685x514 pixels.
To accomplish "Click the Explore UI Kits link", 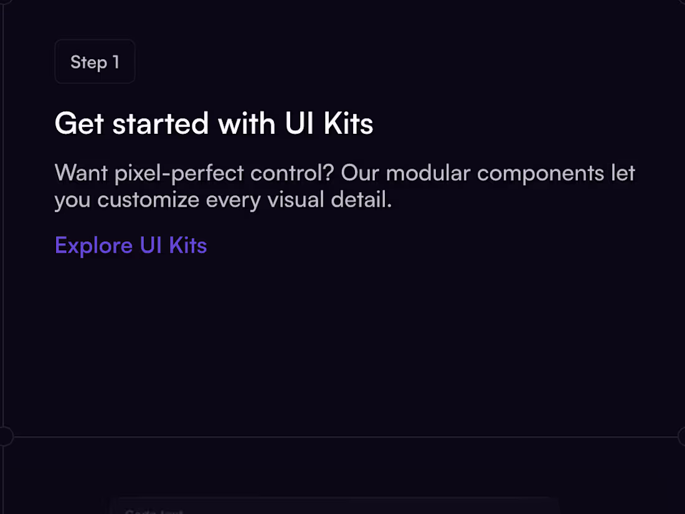I will [131, 245].
